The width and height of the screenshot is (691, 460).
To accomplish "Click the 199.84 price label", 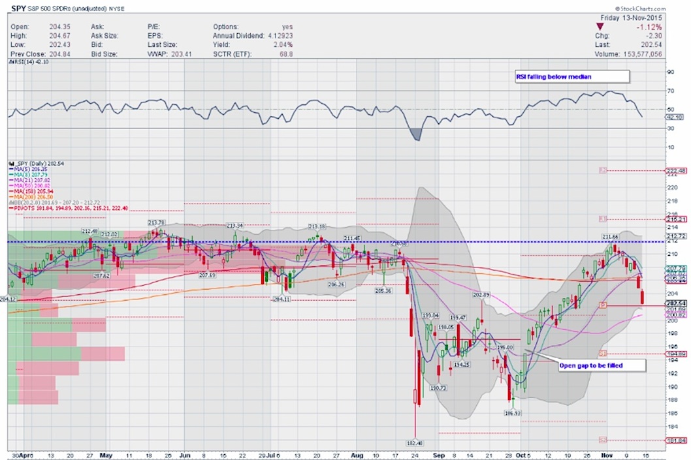I will tap(430, 315).
